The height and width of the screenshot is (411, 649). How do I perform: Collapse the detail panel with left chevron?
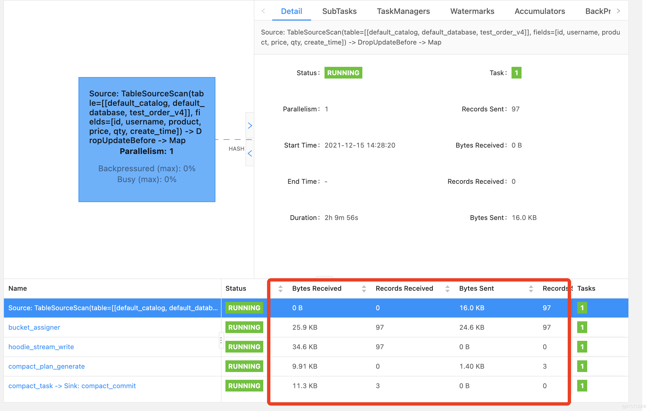pyautogui.click(x=250, y=153)
